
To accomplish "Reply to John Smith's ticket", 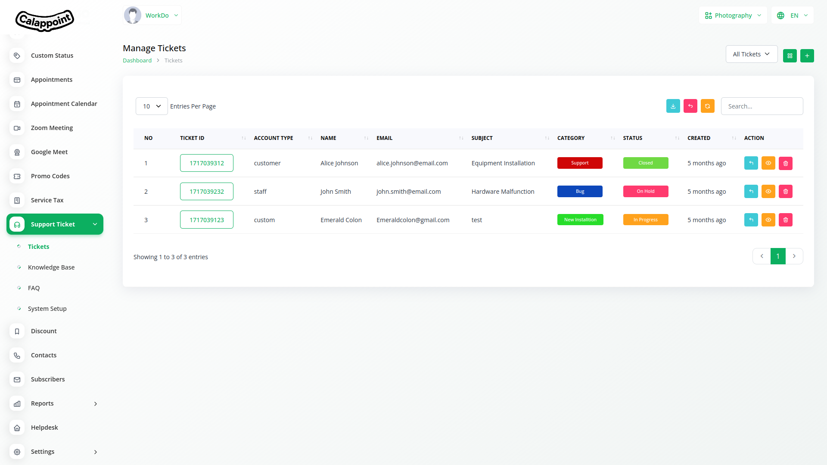I will (751, 191).
